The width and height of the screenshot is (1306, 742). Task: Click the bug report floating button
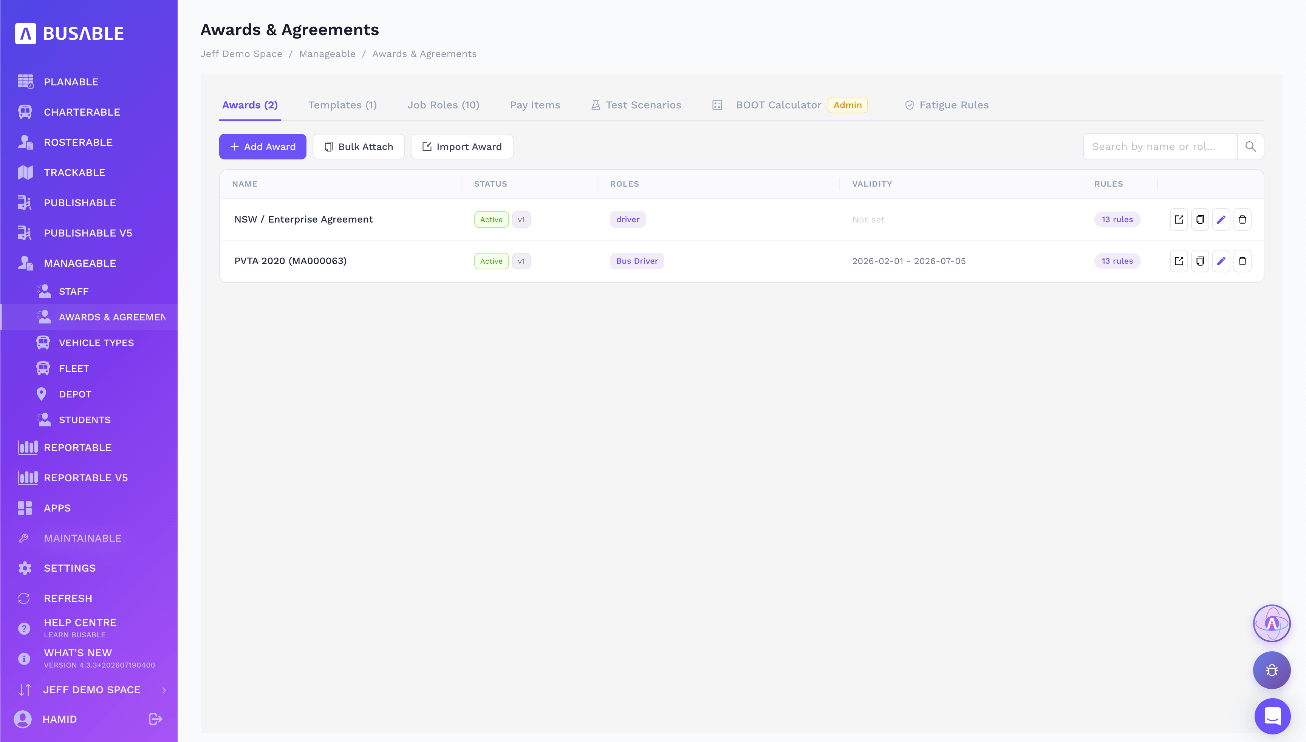coord(1272,670)
